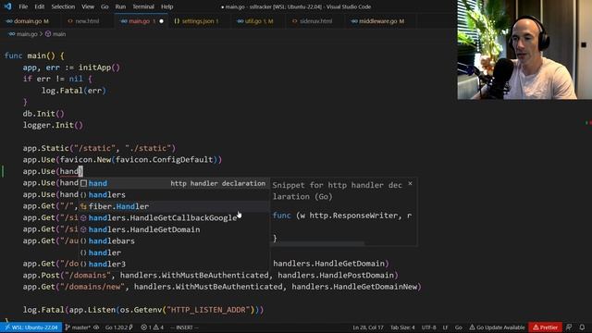Click the docs popup horizontal scrollbar

point(318,244)
